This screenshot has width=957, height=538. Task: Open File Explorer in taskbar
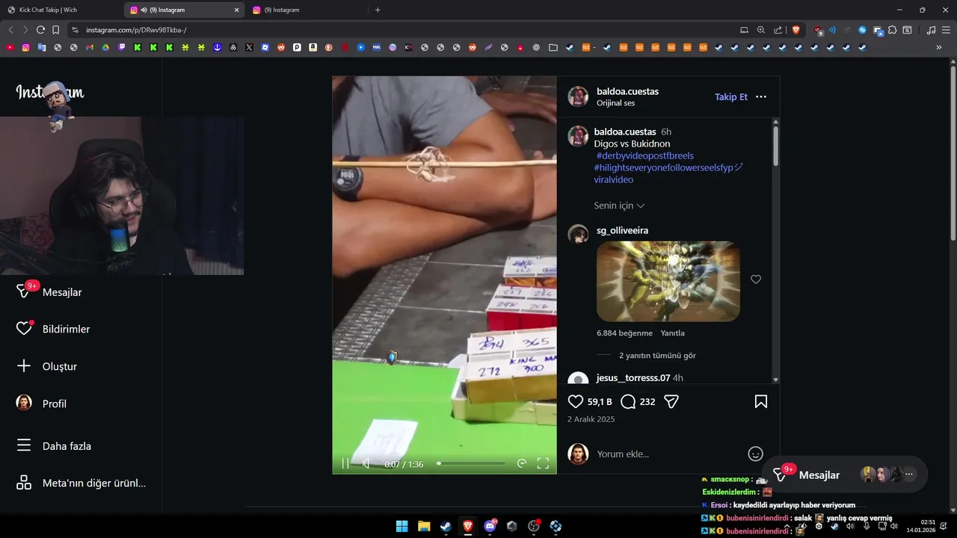click(424, 526)
